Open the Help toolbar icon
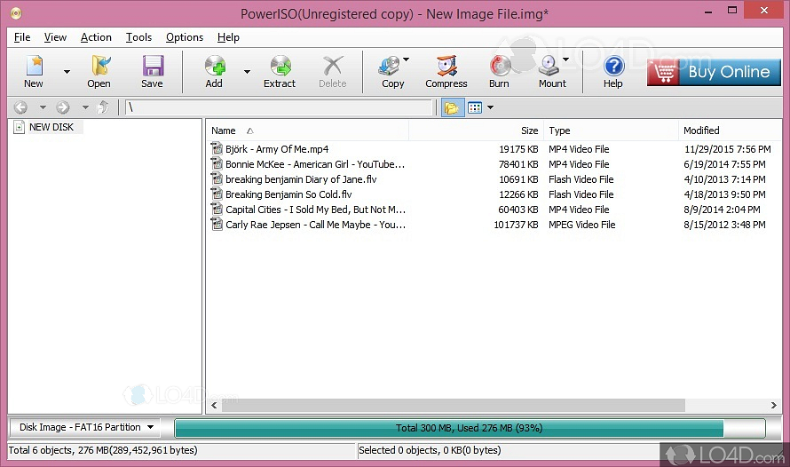The height and width of the screenshot is (467, 790). pyautogui.click(x=613, y=71)
